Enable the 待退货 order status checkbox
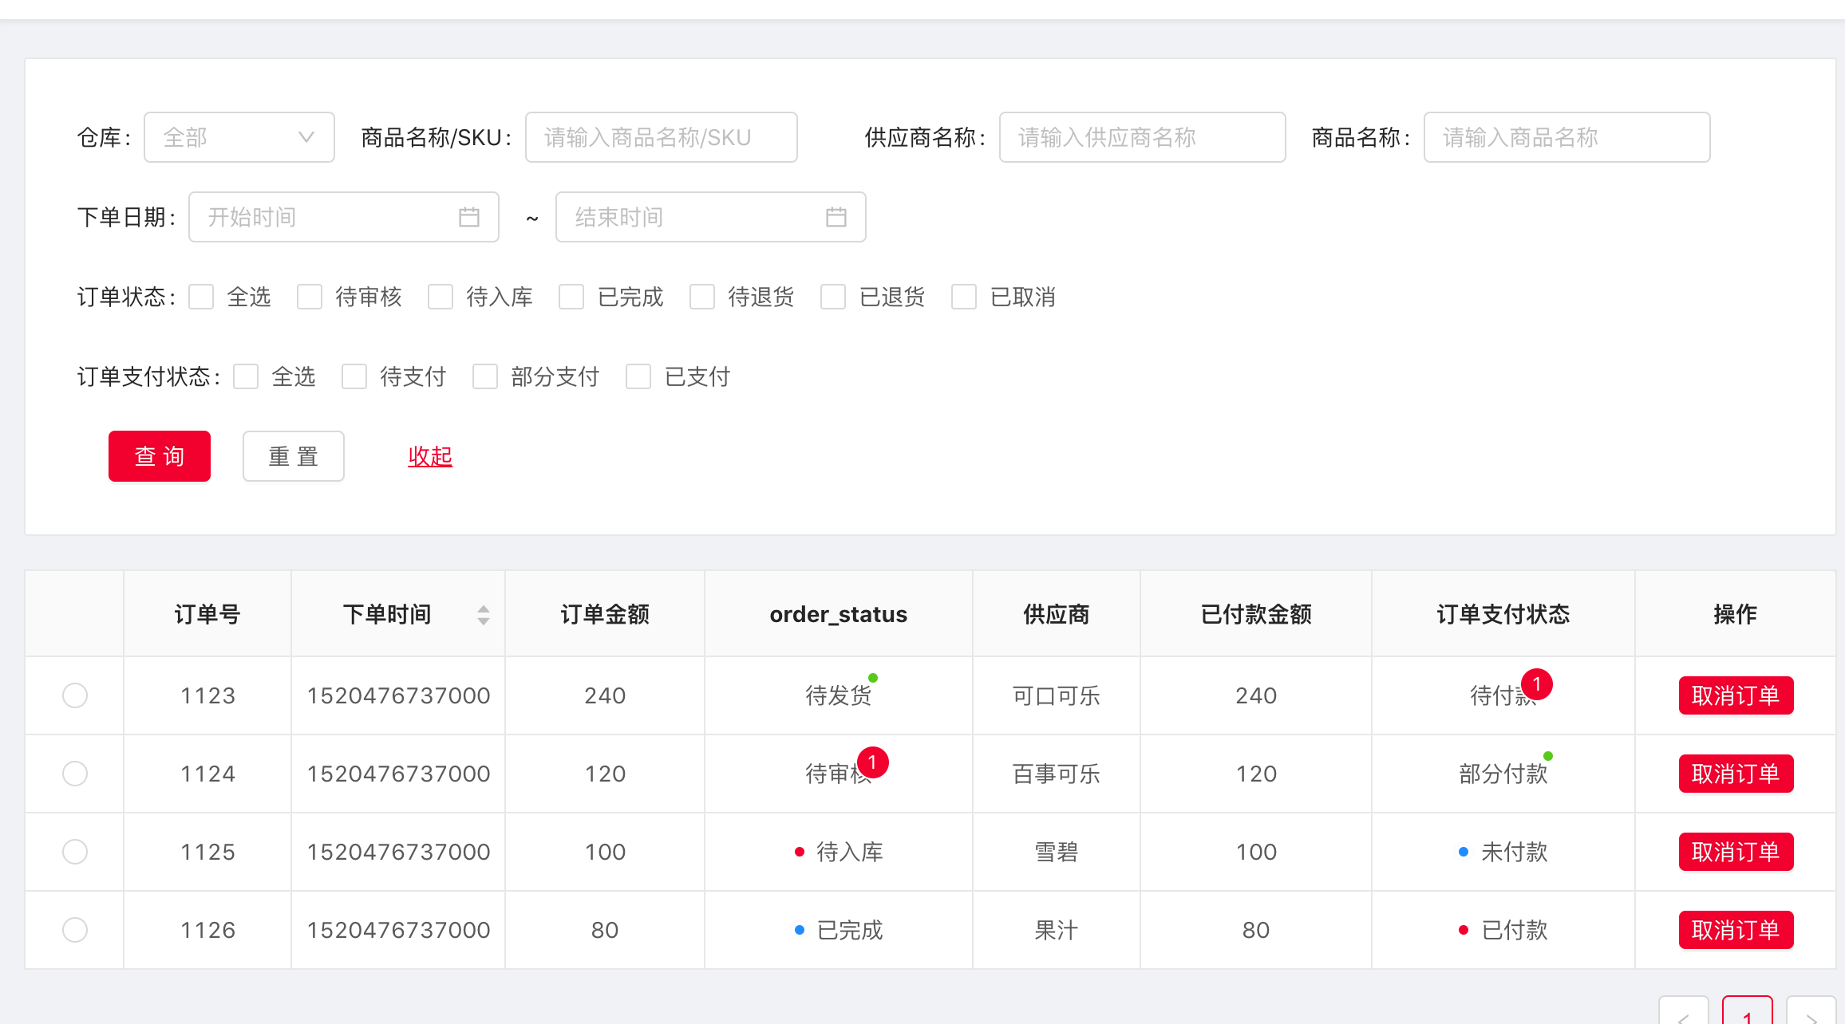The width and height of the screenshot is (1845, 1024). click(x=702, y=297)
